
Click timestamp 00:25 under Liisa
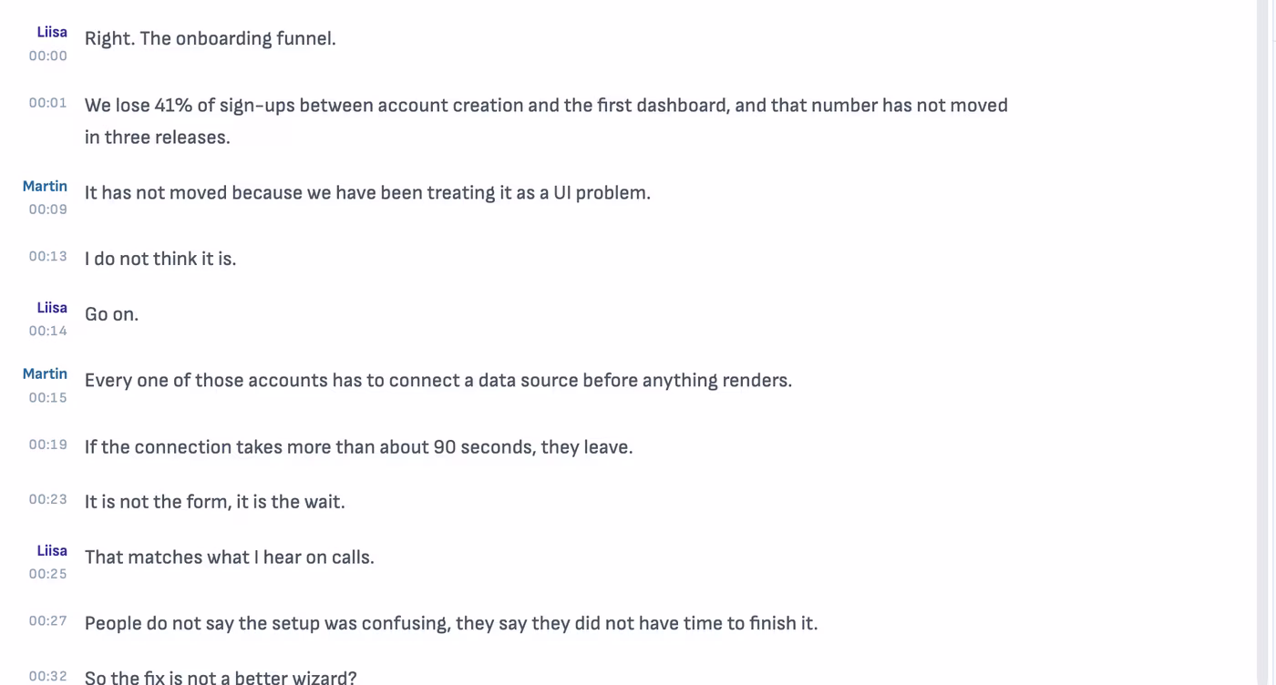47,574
